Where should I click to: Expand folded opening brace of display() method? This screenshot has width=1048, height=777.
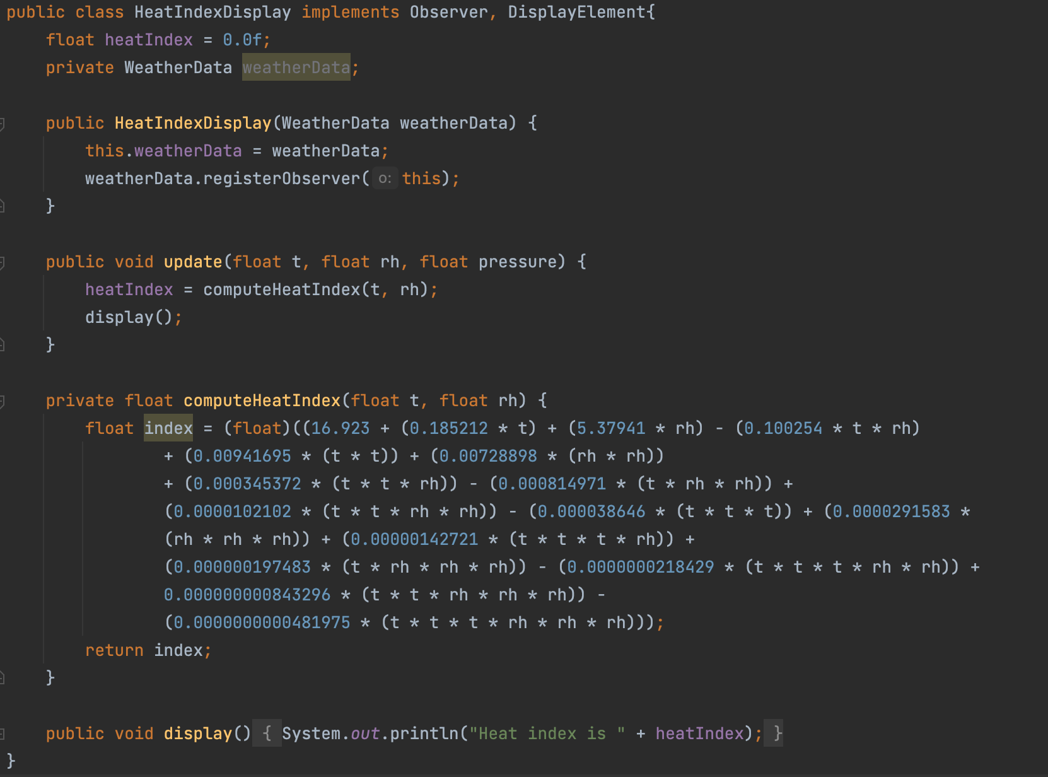(267, 733)
